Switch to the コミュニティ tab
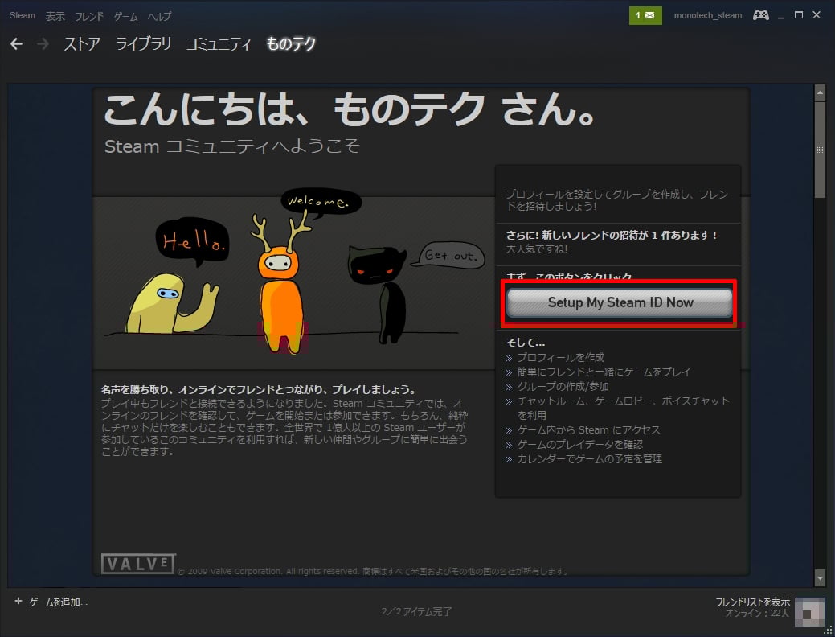 click(x=219, y=43)
